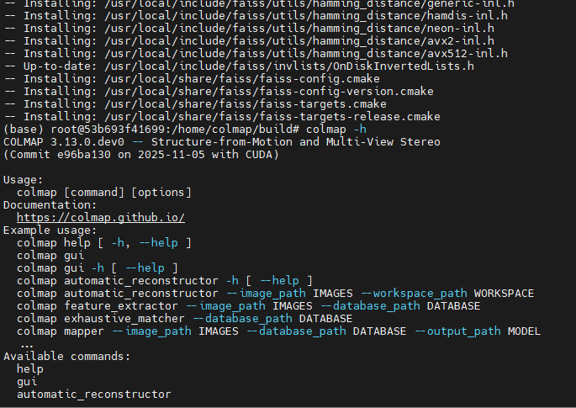Click the 'neon-inl.h' install line
This screenshot has width=576, height=408.
(x=249, y=29)
